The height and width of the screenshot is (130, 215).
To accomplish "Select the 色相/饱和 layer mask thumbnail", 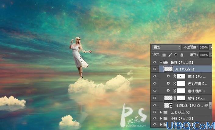I will pos(181,91).
